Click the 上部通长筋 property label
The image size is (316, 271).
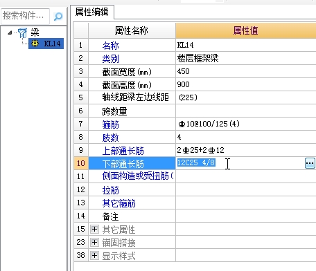(x=123, y=151)
